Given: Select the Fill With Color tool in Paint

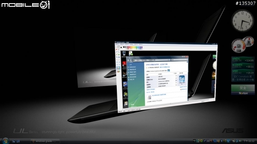Looking at the screenshot, I should pyautogui.click(x=119, y=50).
